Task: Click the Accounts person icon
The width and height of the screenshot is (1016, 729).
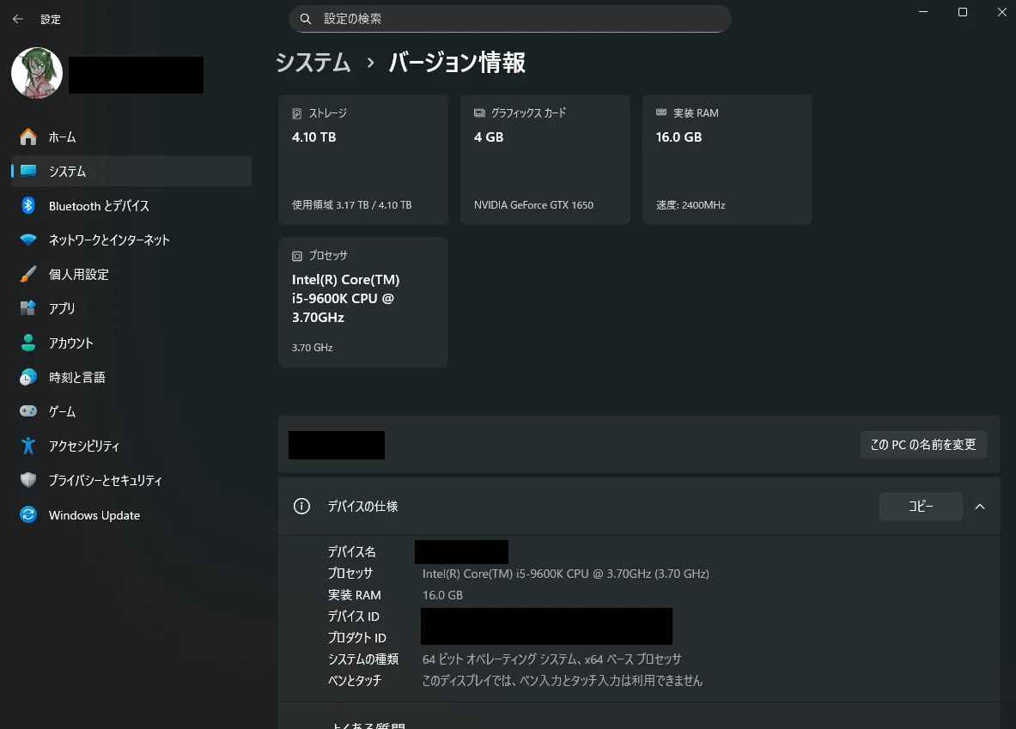Action: 28,343
